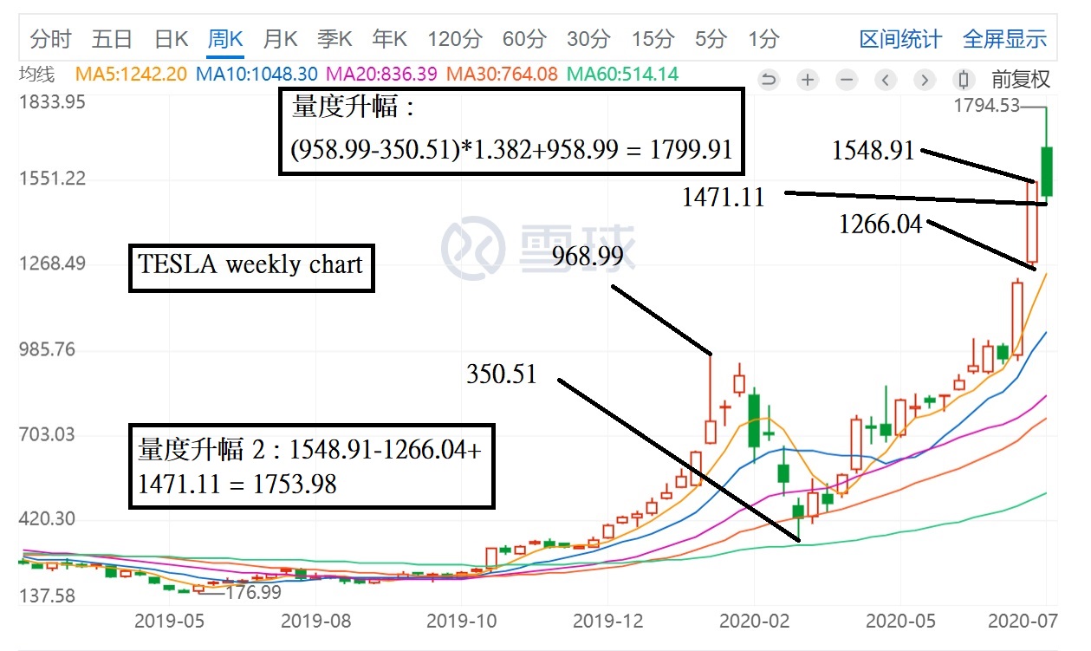Switch to the 年K yearly tab
Image resolution: width=1091 pixels, height=651 pixels.
tap(389, 39)
